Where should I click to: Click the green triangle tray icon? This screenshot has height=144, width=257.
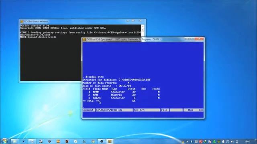(x=214, y=142)
